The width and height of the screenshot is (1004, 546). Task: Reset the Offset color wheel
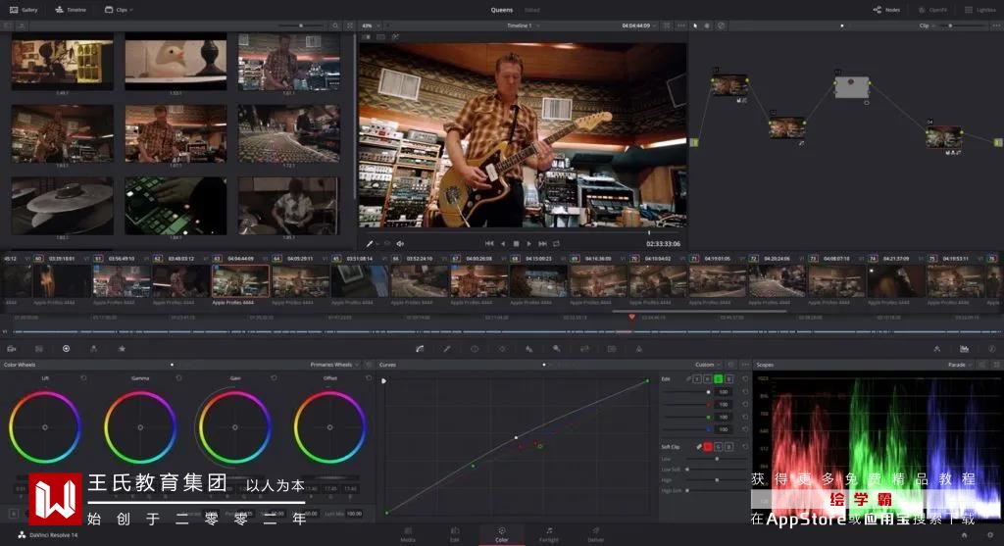(369, 378)
